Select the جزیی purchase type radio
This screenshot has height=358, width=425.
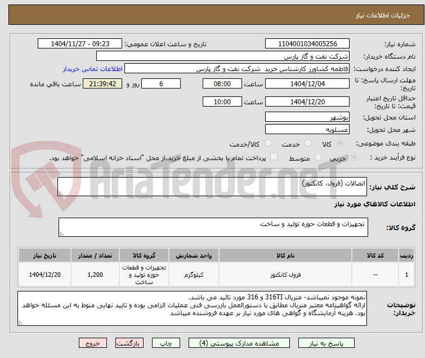click(354, 157)
